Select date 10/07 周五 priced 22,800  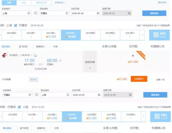coord(111,116)
